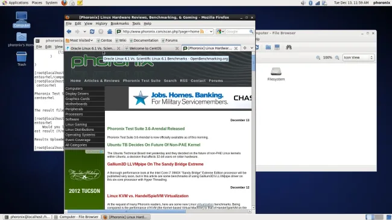
Task: Open the Phoronix Test Suite 3.6-Arendal Released link
Action: (x=146, y=129)
